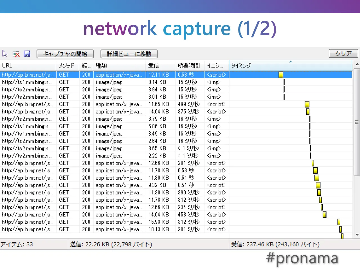Sort by the 種類 column header
The height and width of the screenshot is (270, 360).
coord(120,66)
